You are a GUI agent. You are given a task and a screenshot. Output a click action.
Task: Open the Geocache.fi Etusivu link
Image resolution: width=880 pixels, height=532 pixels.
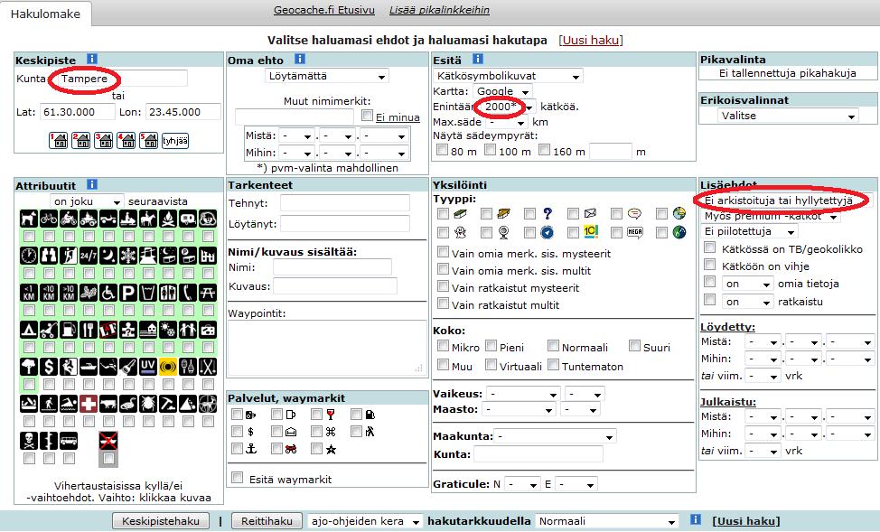(323, 11)
